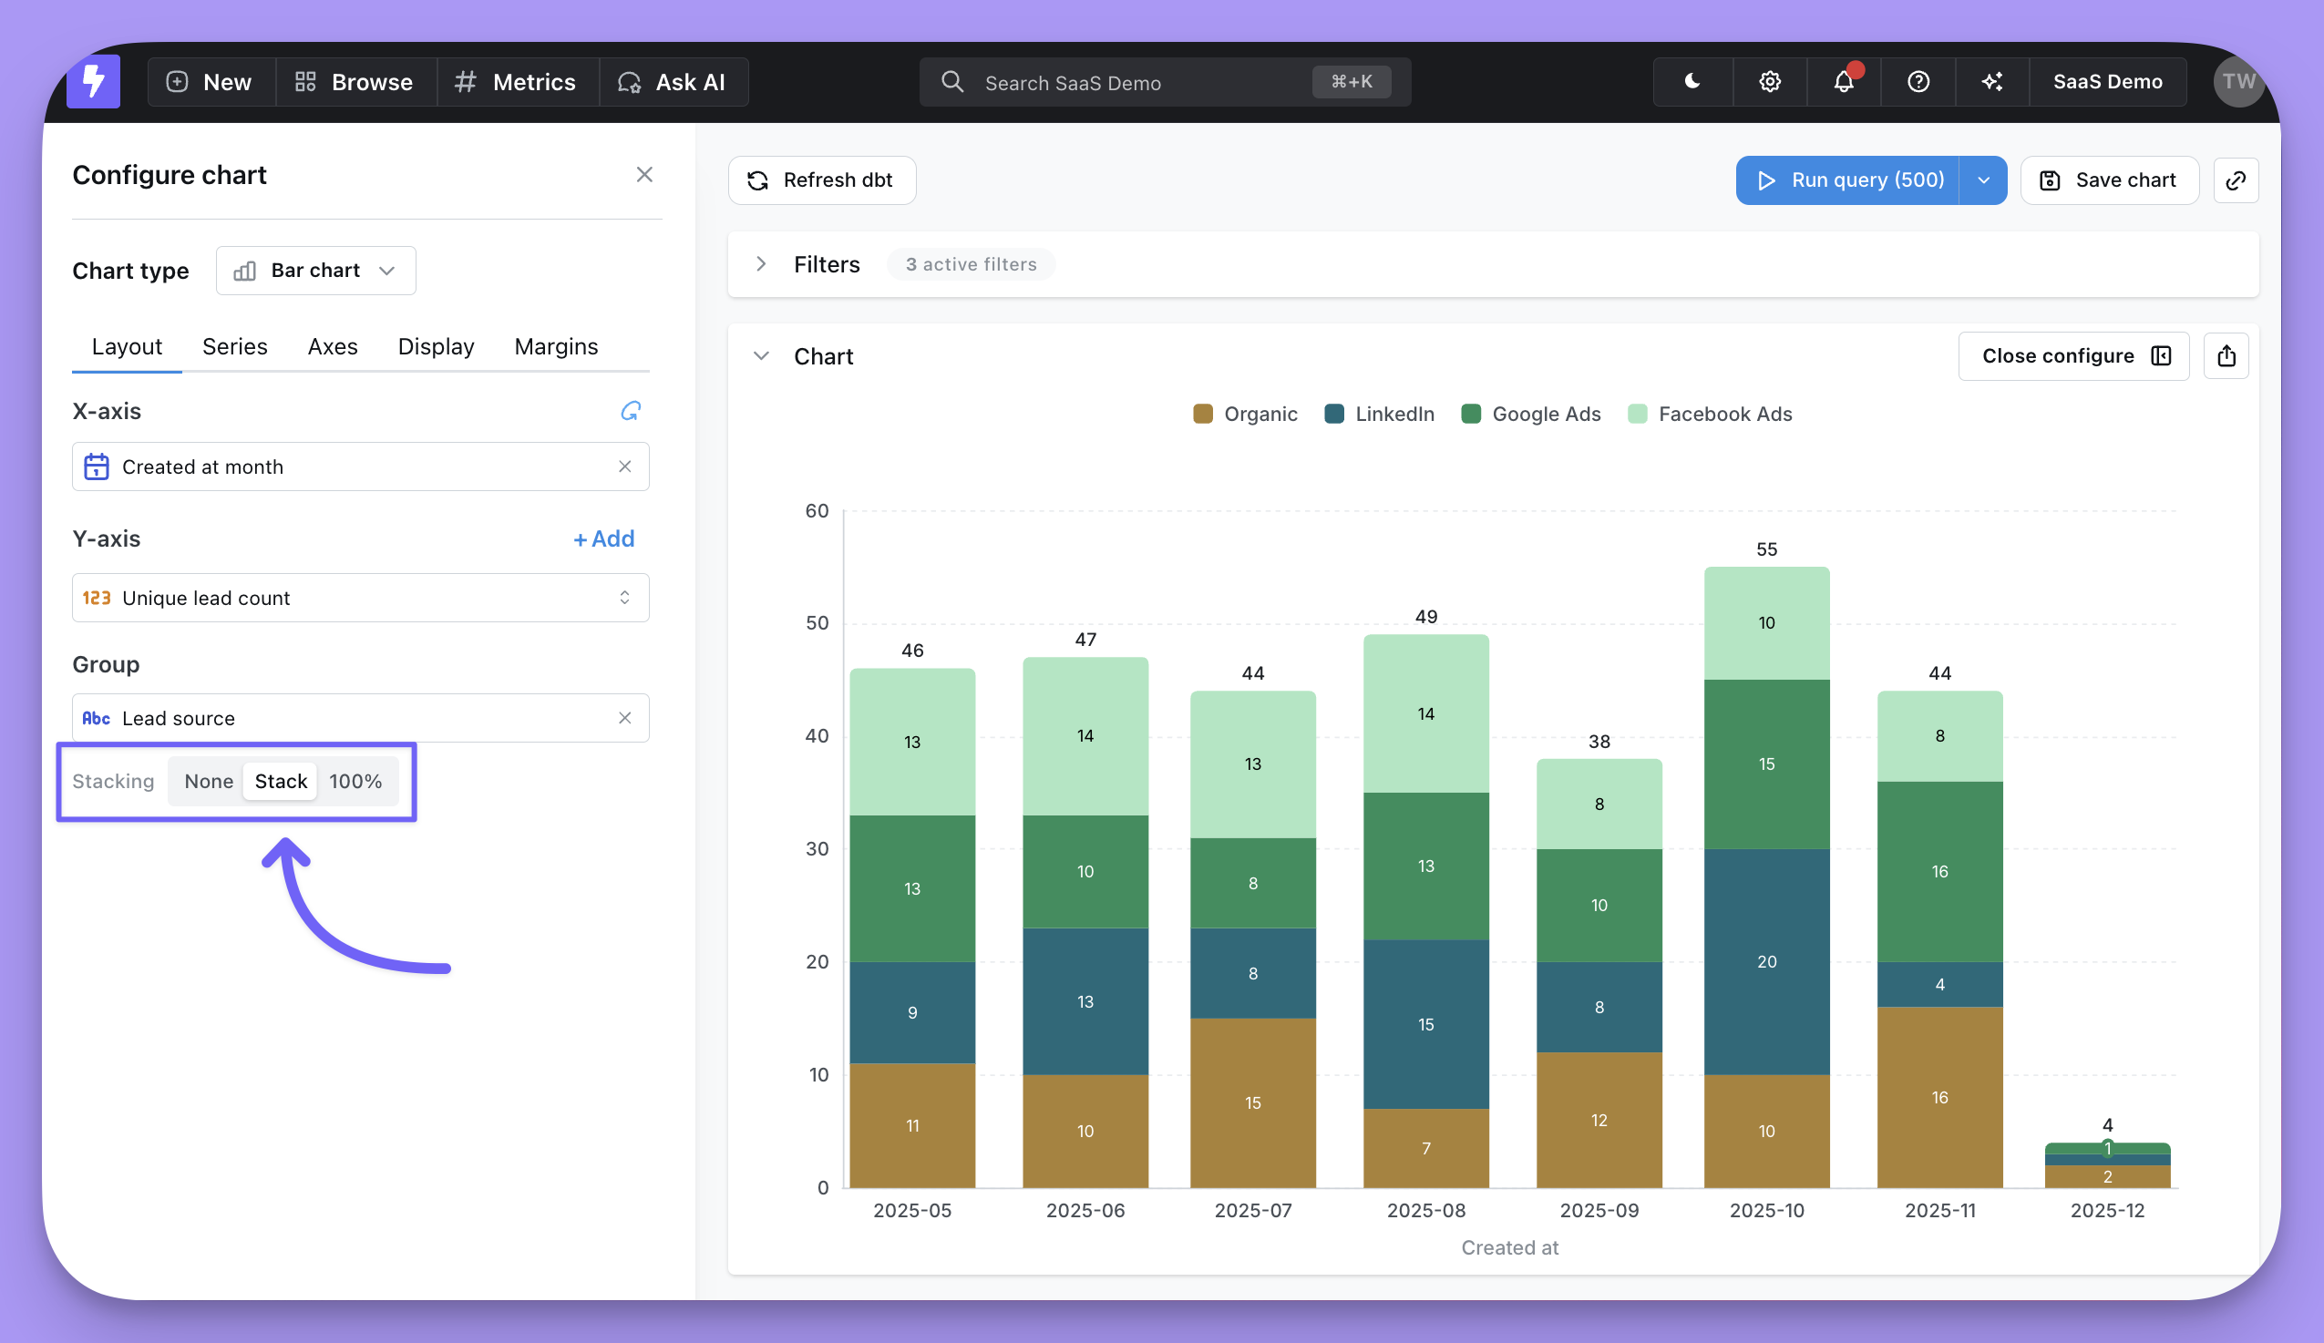This screenshot has height=1343, width=2324.
Task: Go to Metrics
Action: (517, 82)
